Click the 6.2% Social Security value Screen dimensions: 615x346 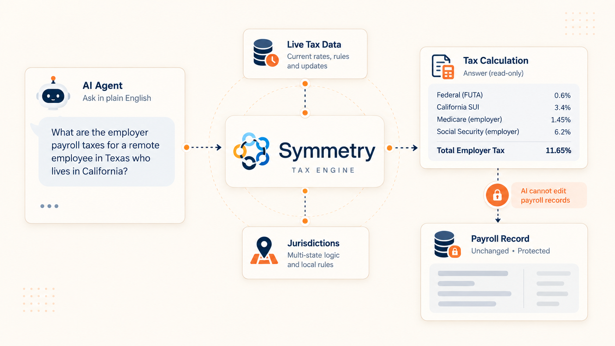(562, 132)
